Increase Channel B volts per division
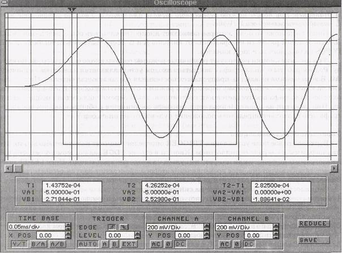 point(276,225)
